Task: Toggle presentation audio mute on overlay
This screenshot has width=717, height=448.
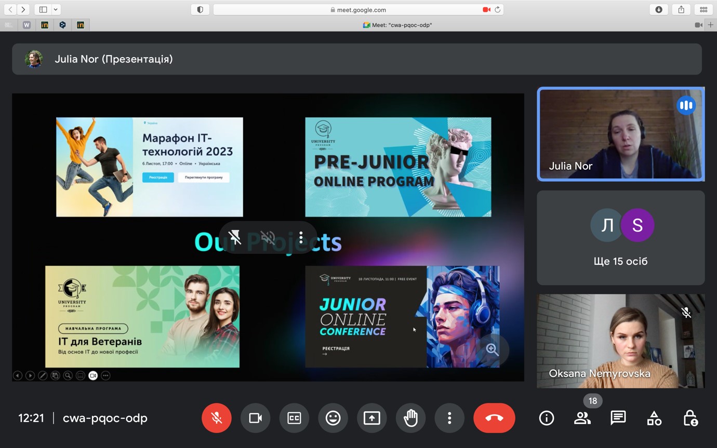Action: 268,238
